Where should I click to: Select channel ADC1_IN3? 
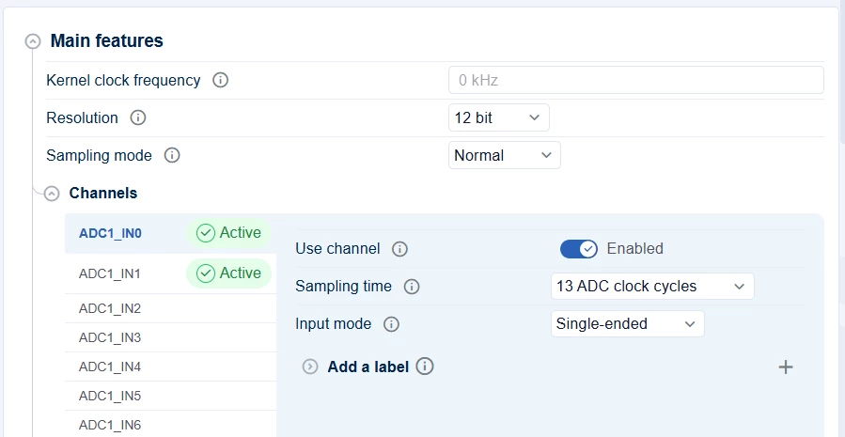pos(170,338)
